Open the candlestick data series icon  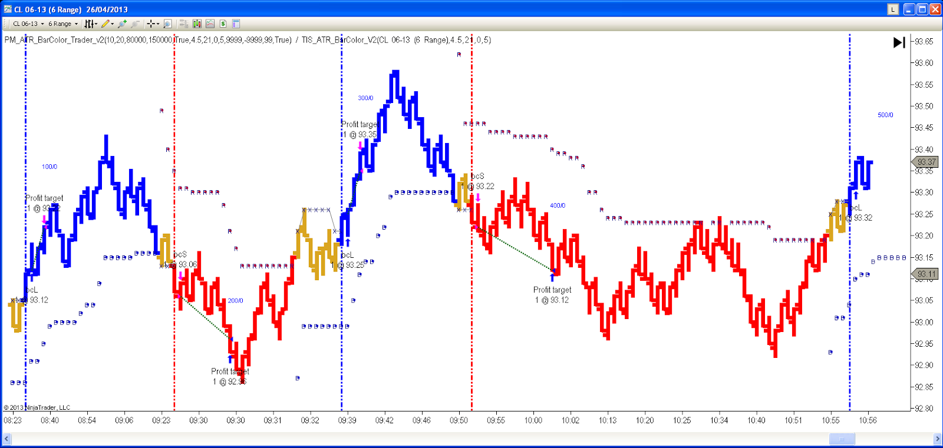point(197,24)
